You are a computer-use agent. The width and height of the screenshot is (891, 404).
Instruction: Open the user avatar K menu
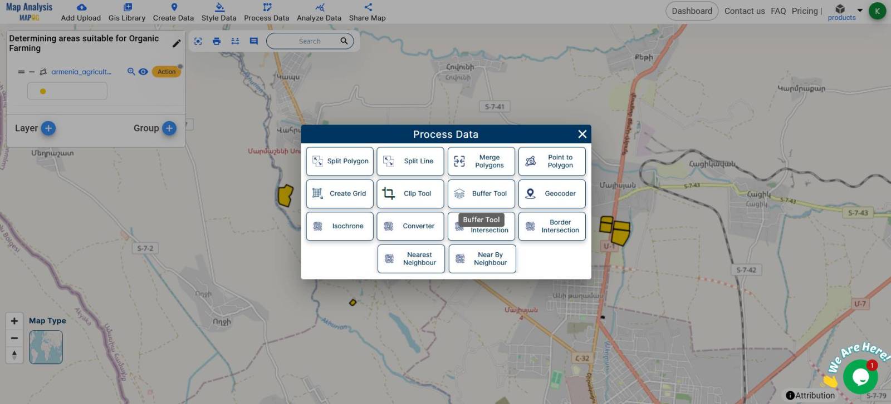tap(877, 11)
